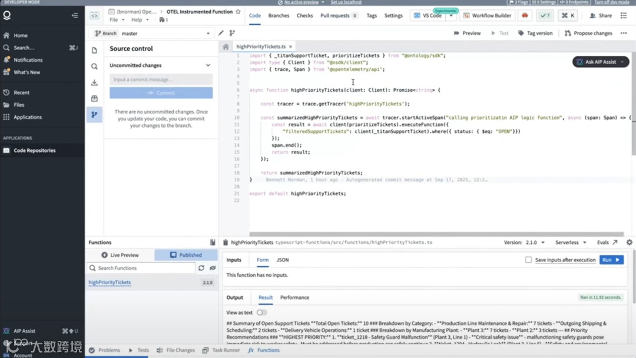Open the function settings gear icon
The width and height of the screenshot is (636, 358).
629,243
